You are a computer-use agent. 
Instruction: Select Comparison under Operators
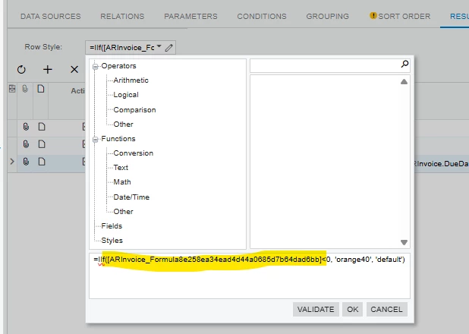coord(134,110)
